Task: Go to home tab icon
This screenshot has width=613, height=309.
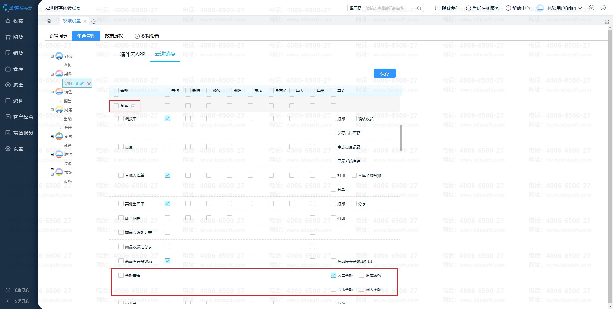Action: (x=49, y=21)
